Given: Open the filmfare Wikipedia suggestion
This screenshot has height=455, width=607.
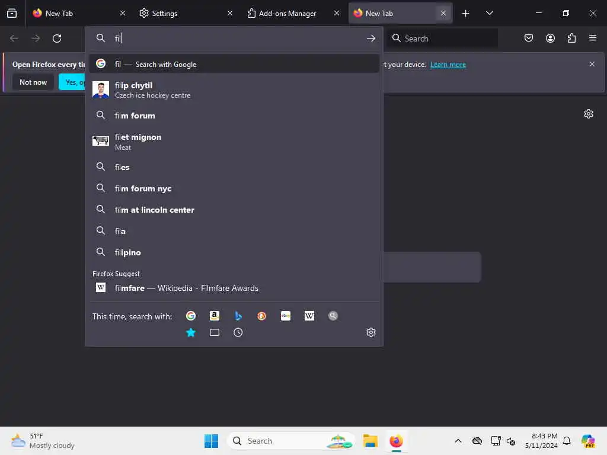Looking at the screenshot, I should pyautogui.click(x=234, y=288).
